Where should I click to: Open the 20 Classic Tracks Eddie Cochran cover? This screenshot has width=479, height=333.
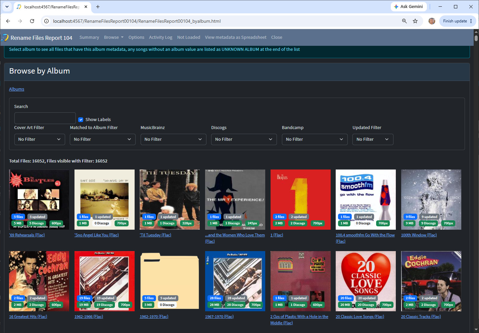point(431,281)
